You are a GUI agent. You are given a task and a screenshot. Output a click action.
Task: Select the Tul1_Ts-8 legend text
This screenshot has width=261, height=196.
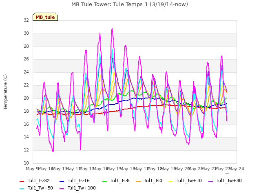click(120, 180)
